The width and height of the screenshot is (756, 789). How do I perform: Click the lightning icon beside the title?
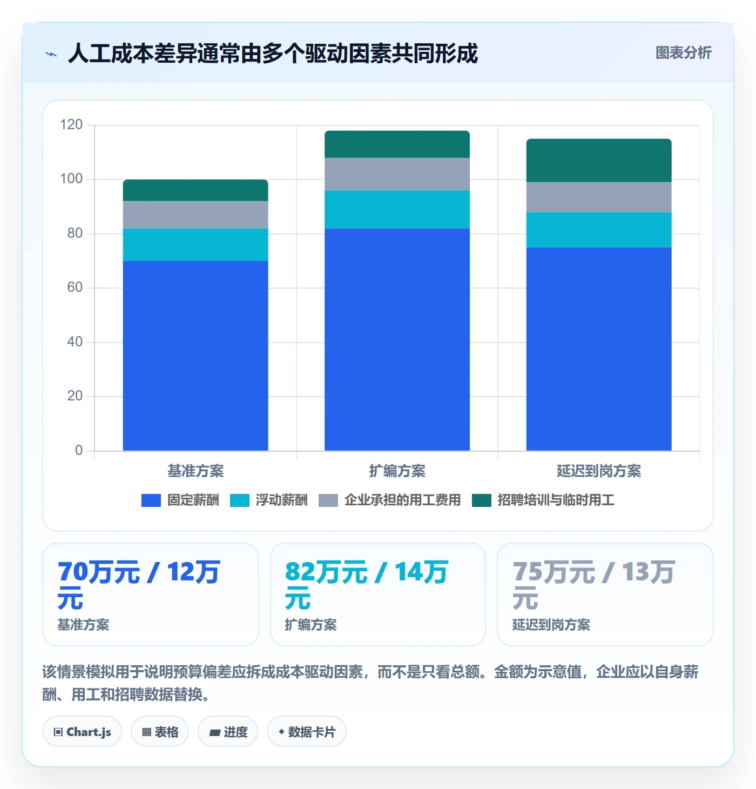(51, 54)
